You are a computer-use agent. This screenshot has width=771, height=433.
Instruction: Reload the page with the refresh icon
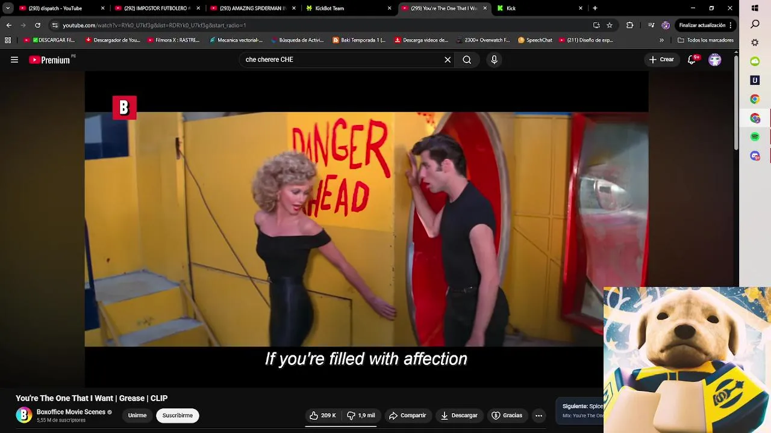click(37, 25)
